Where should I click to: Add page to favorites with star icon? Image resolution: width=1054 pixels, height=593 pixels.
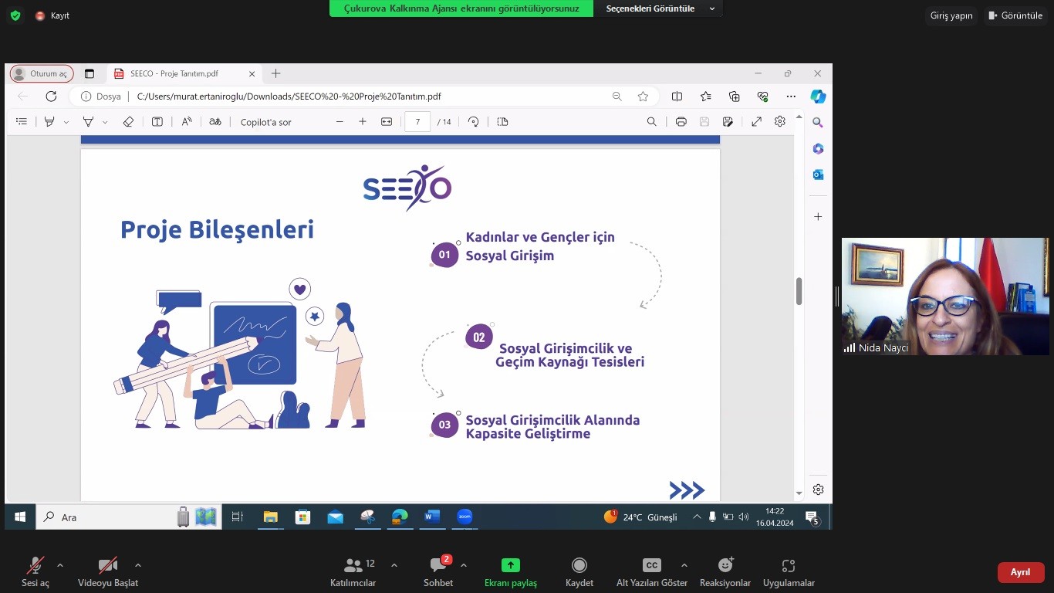643,97
